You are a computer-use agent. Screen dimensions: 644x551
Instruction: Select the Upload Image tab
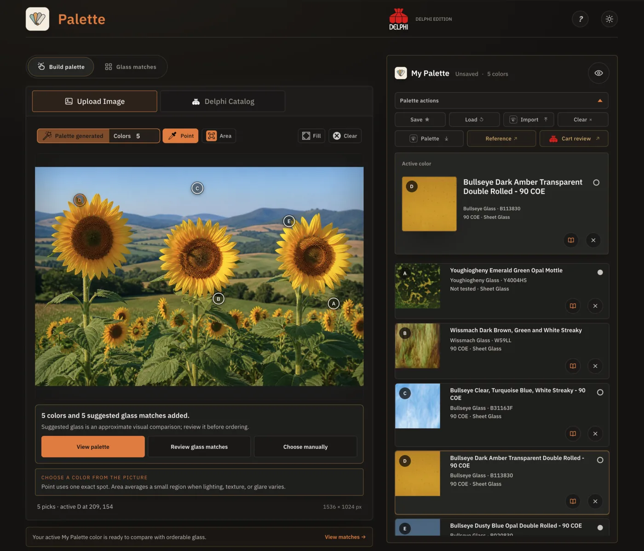(x=95, y=101)
